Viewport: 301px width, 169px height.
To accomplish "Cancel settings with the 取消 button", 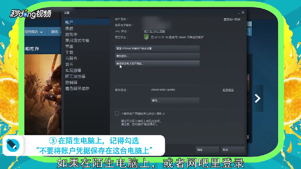I will tap(233, 150).
